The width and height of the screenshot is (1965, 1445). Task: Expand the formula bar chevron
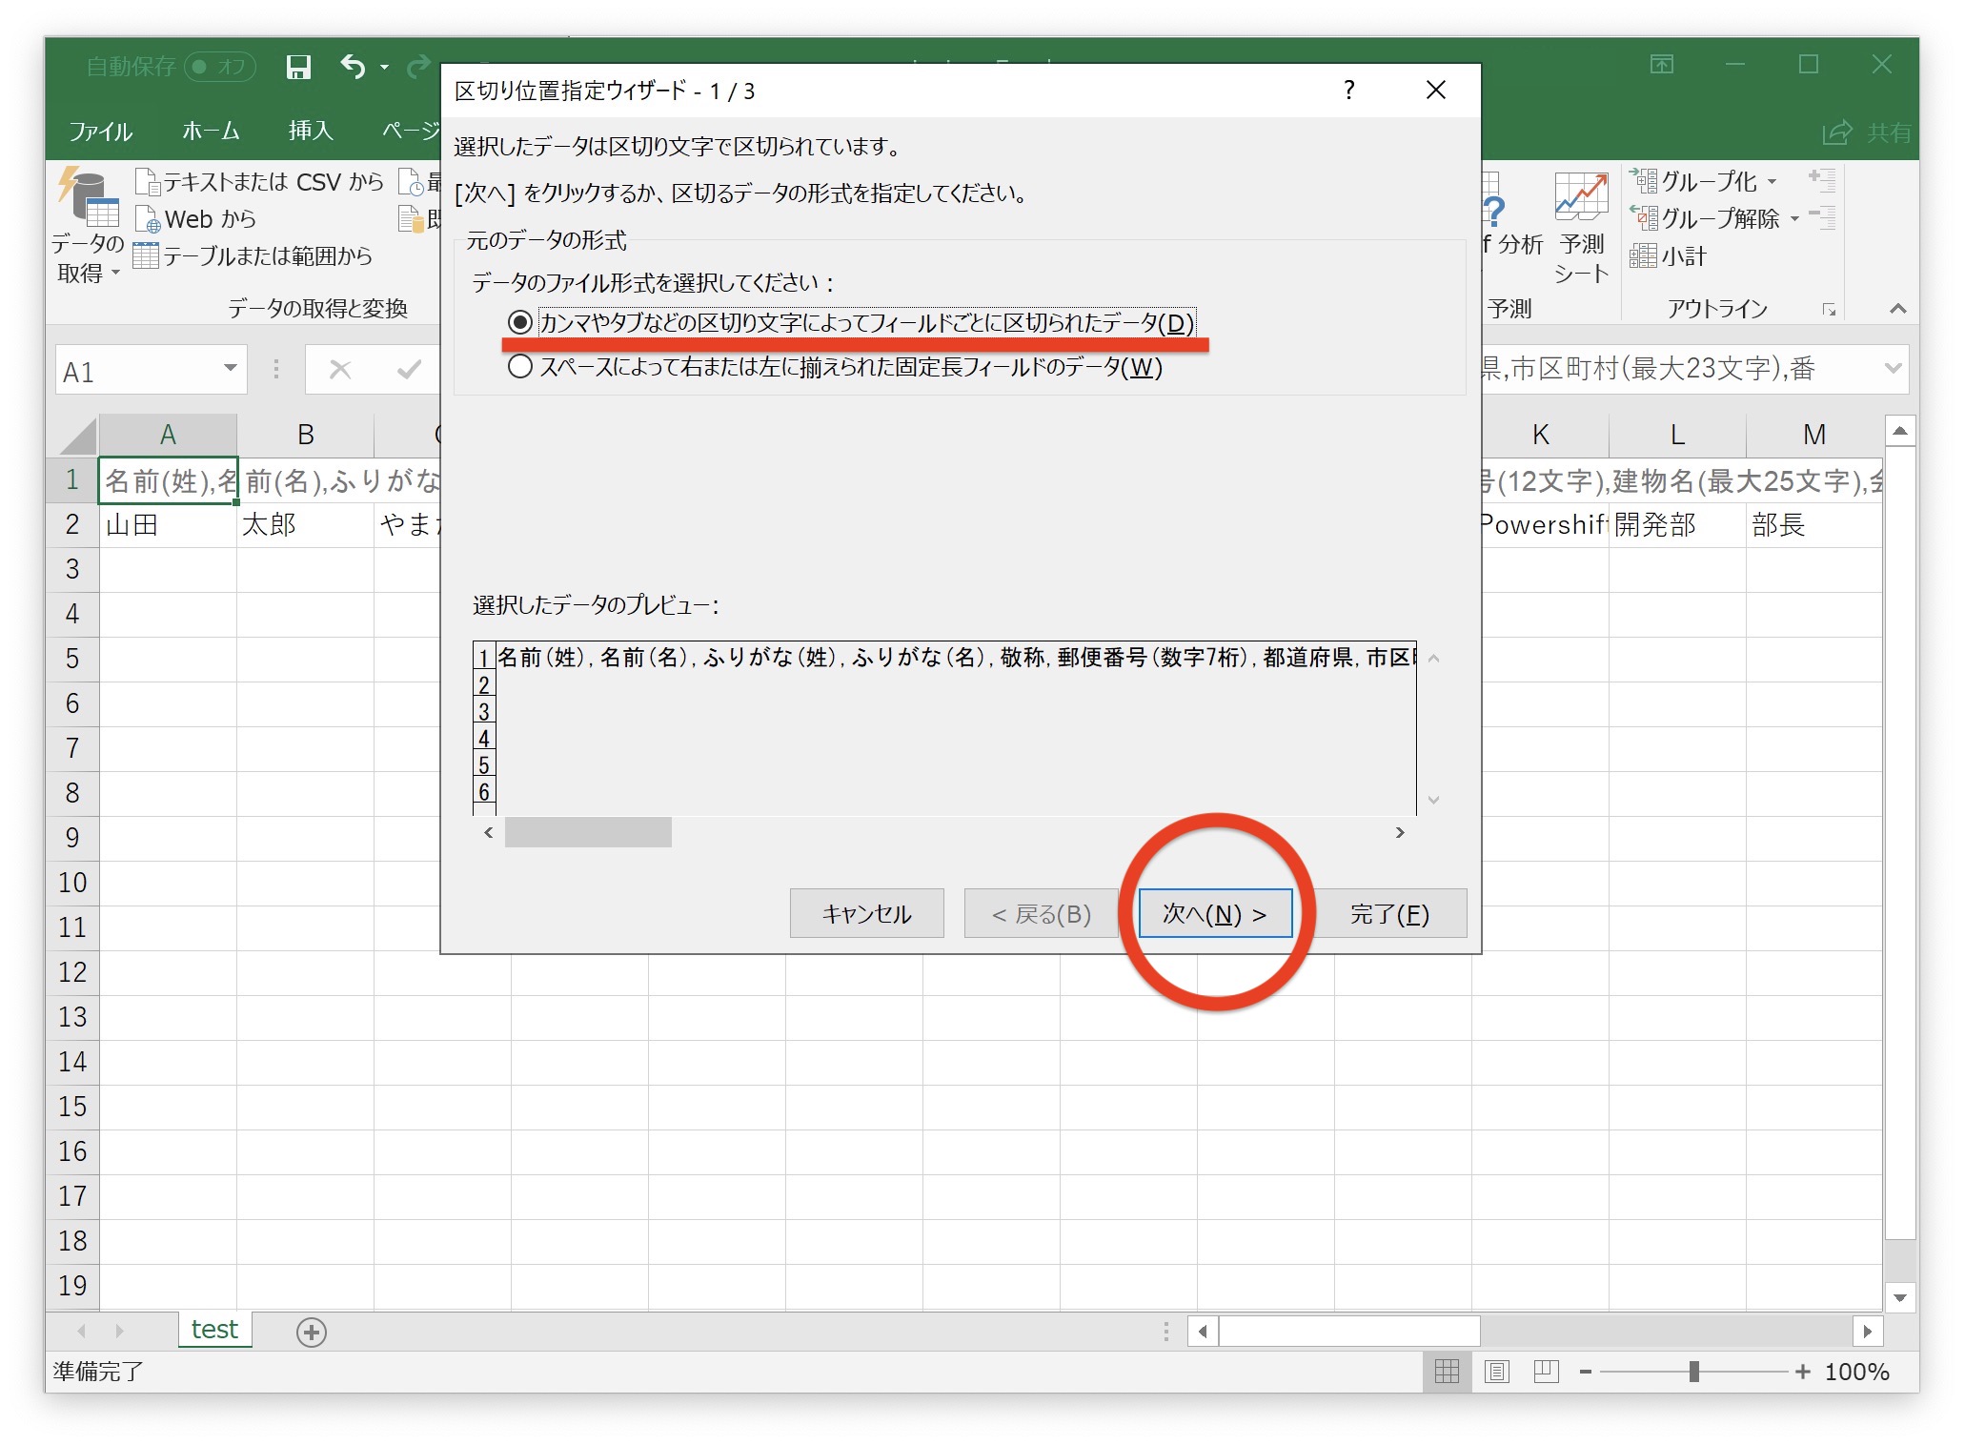click(1893, 369)
